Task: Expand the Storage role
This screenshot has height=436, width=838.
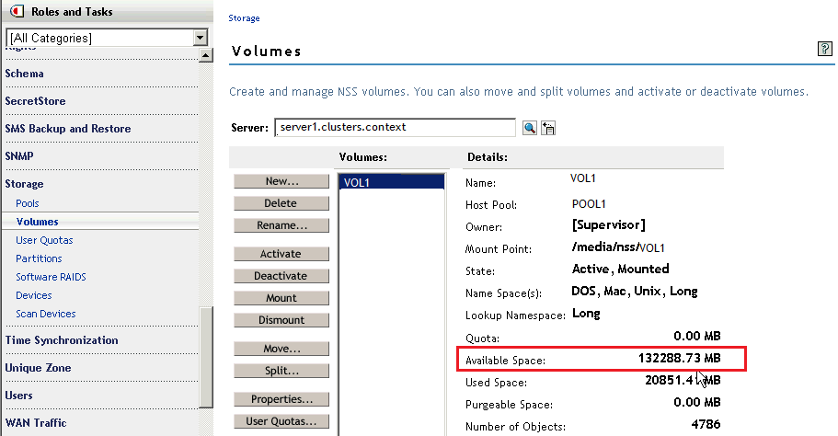Action: [x=24, y=184]
